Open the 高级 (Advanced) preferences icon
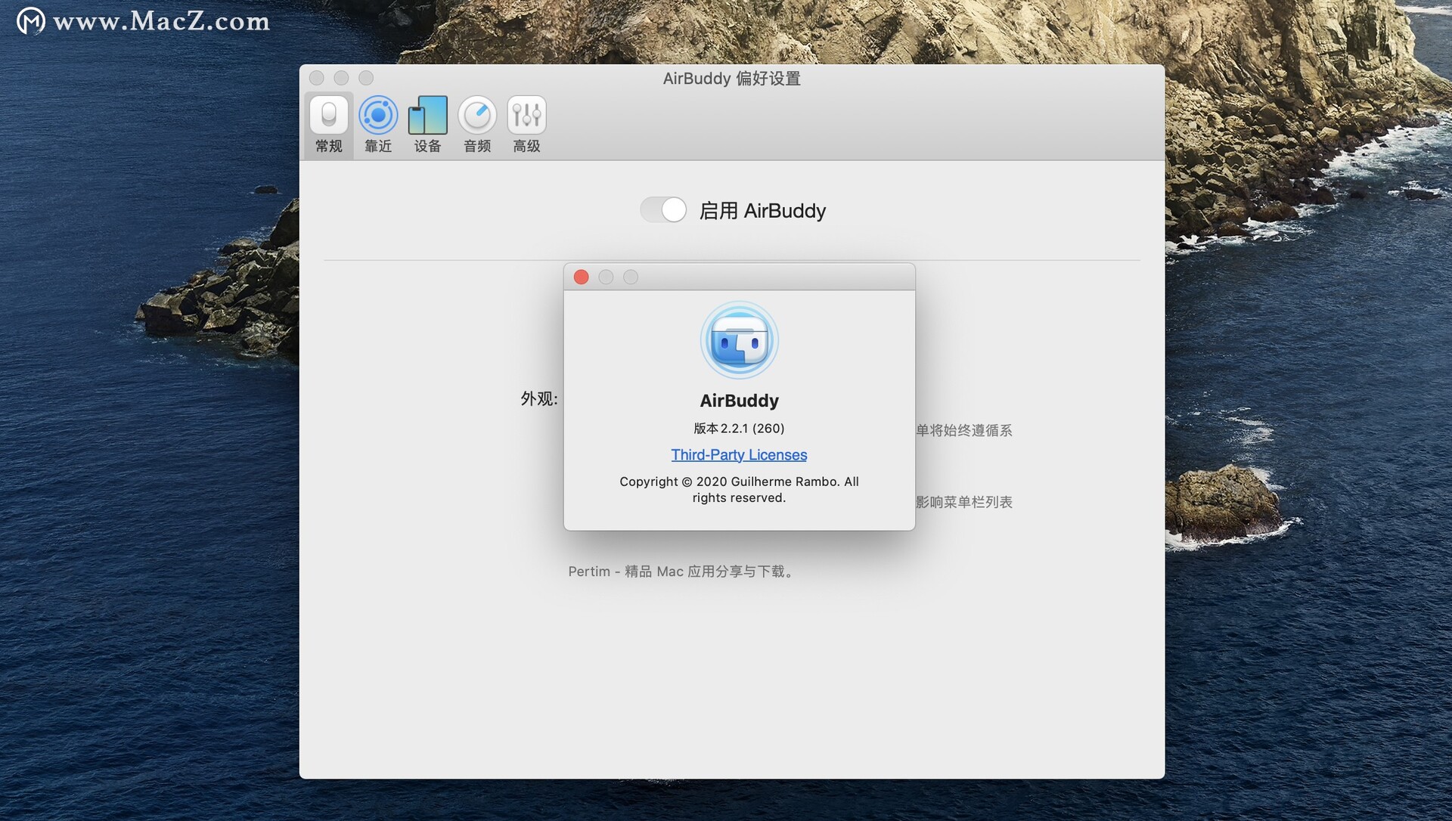 pyautogui.click(x=526, y=125)
